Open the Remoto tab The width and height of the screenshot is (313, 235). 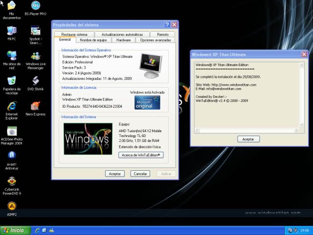pyautogui.click(x=163, y=34)
